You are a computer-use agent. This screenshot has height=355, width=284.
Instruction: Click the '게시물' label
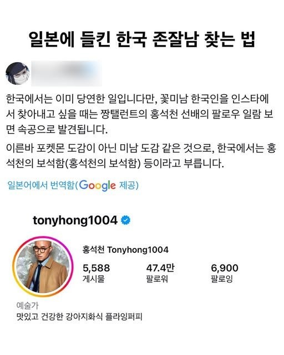click(x=94, y=279)
